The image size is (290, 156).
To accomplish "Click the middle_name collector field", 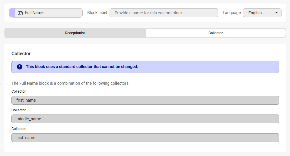I will tap(145, 119).
